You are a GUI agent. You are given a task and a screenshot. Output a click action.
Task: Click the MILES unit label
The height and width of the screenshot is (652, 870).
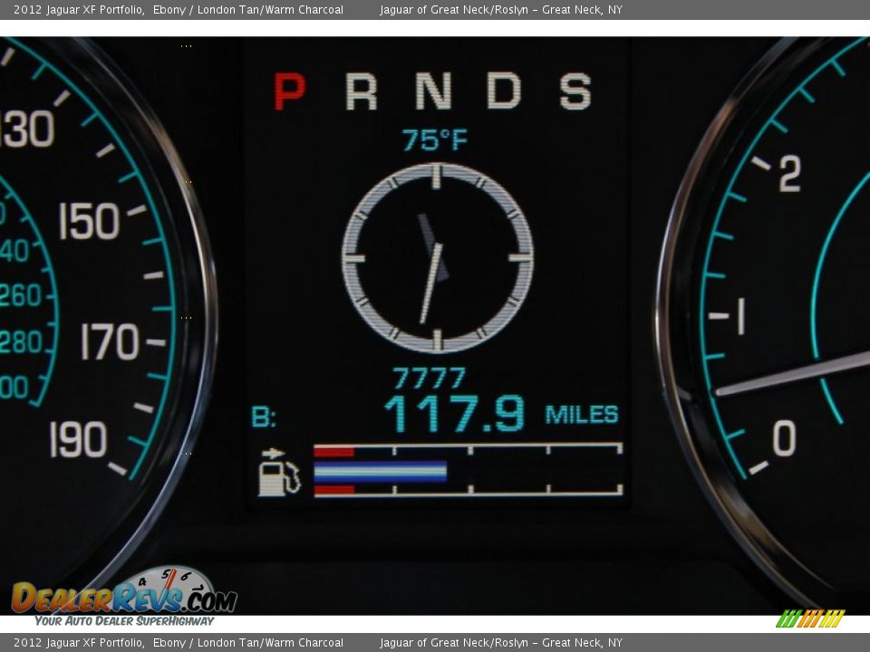[582, 415]
